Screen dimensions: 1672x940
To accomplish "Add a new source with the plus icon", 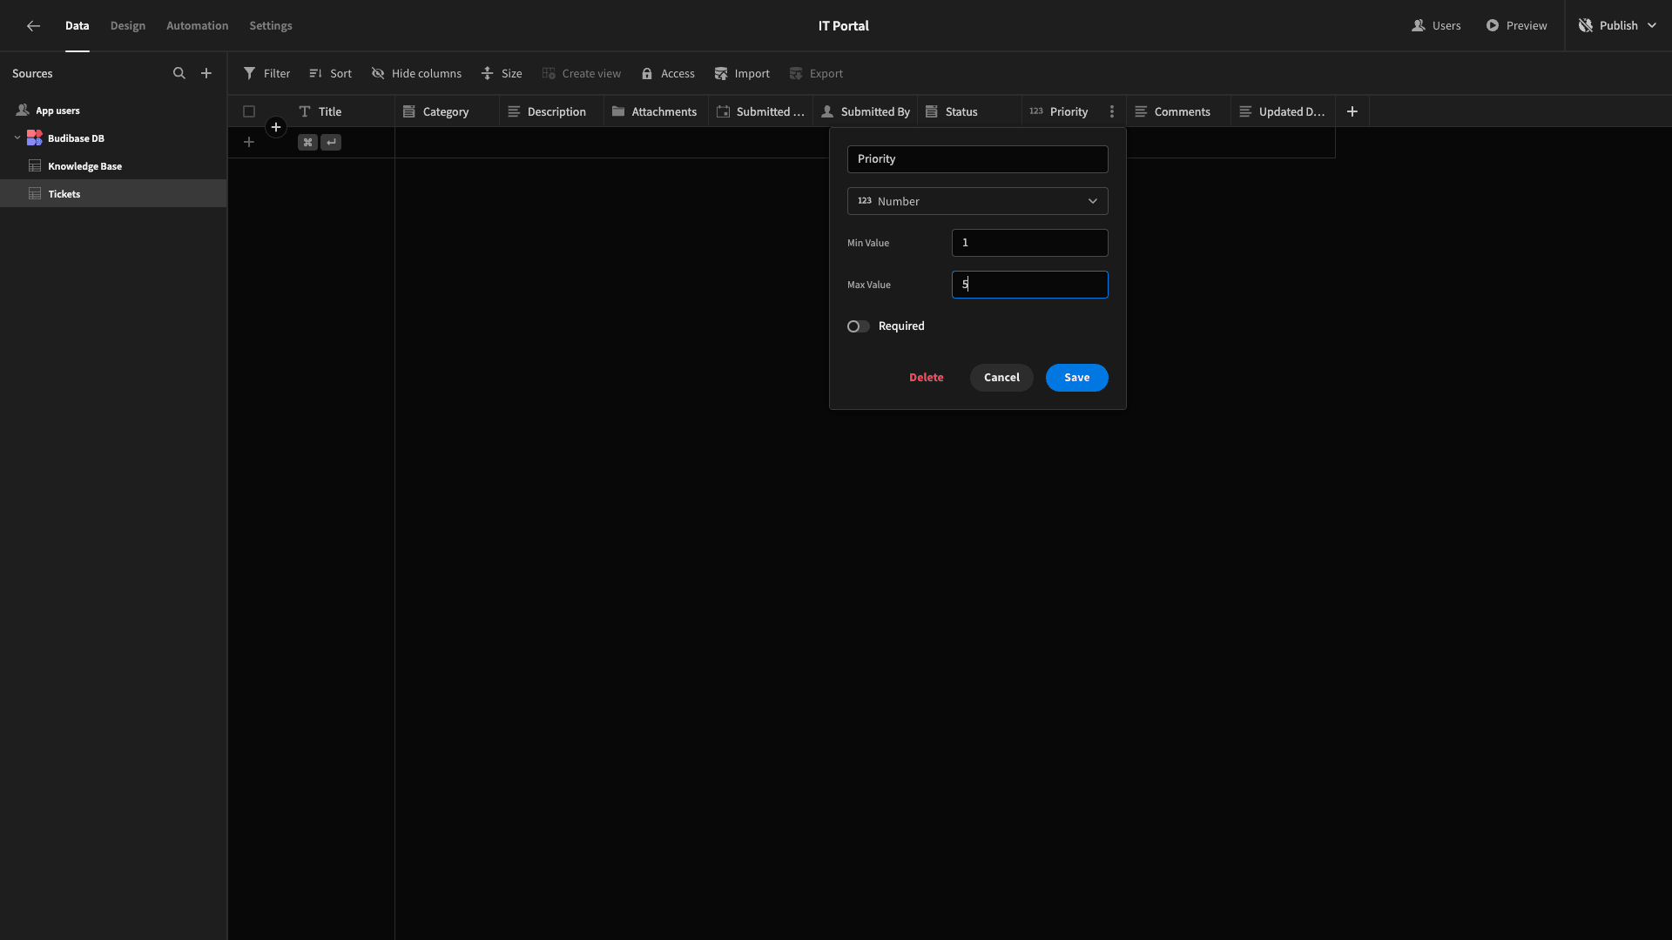I will point(206,73).
